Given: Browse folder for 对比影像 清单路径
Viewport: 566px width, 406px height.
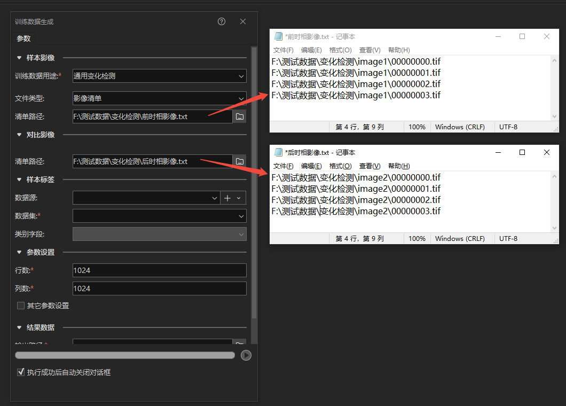Looking at the screenshot, I should click(240, 161).
